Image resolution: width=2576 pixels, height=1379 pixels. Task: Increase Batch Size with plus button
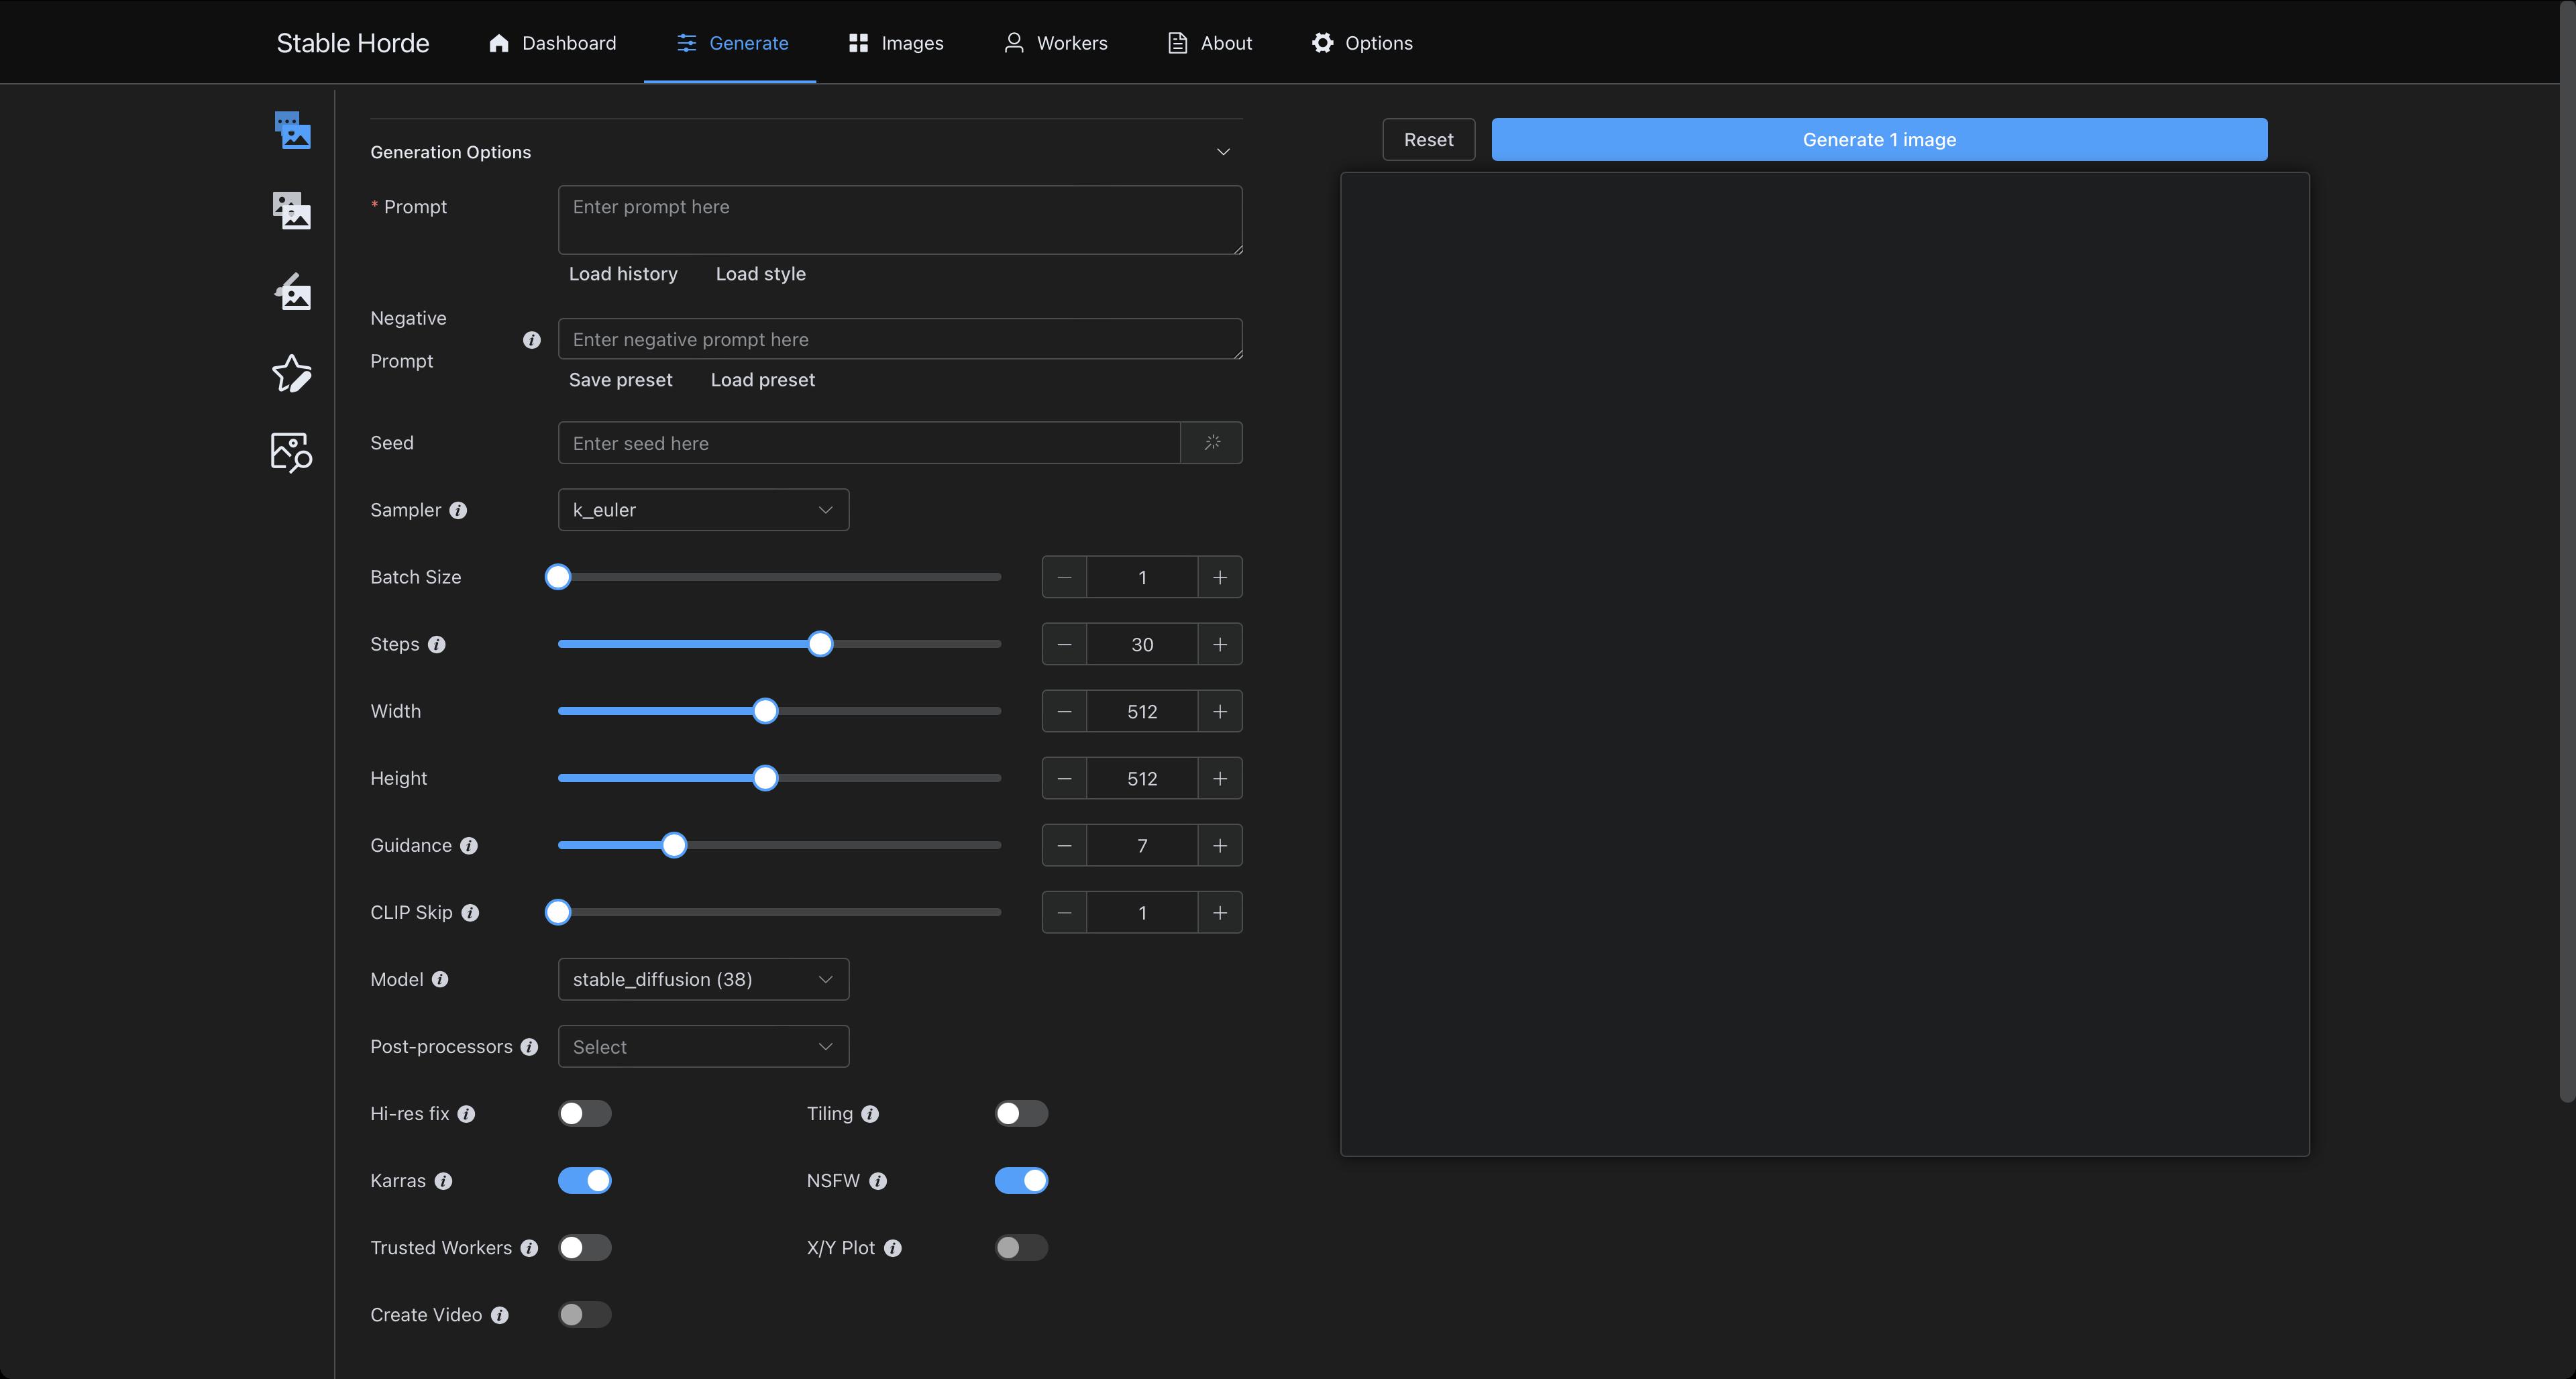[1220, 577]
